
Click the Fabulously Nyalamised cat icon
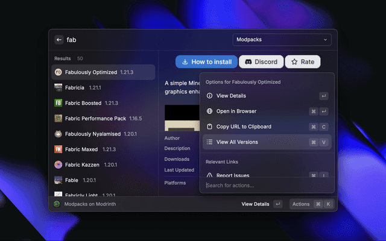[x=58, y=134]
